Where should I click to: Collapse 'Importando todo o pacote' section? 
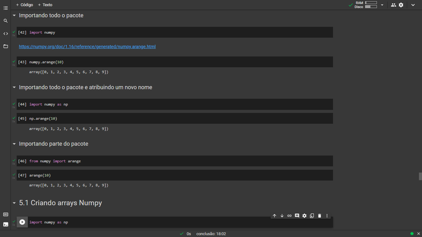click(14, 15)
